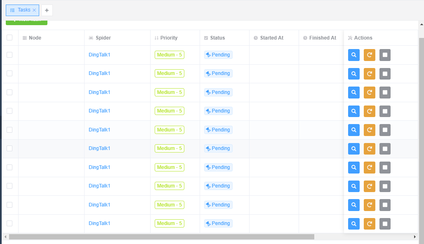
Task: View the sixth row's task details
Action: [x=354, y=149]
